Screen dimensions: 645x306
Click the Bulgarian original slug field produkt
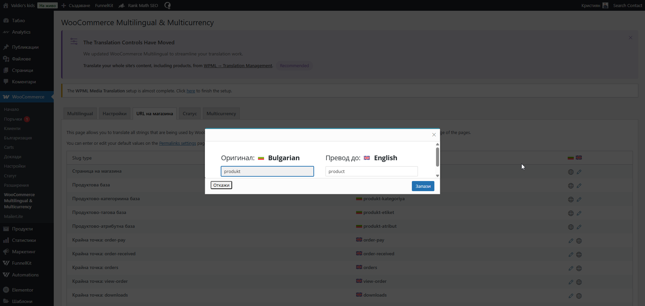point(267,171)
